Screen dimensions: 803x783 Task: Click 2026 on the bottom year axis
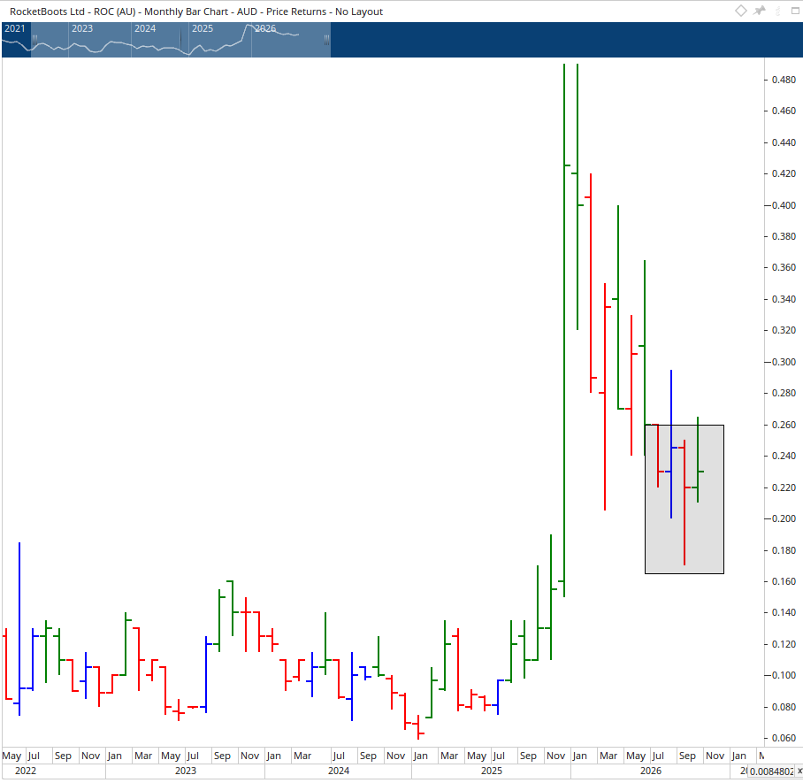tap(651, 771)
